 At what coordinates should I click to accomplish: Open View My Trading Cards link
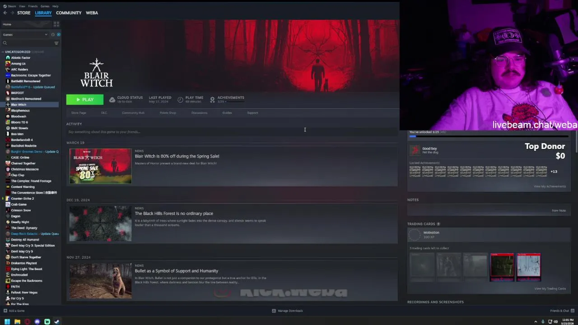pos(550,289)
